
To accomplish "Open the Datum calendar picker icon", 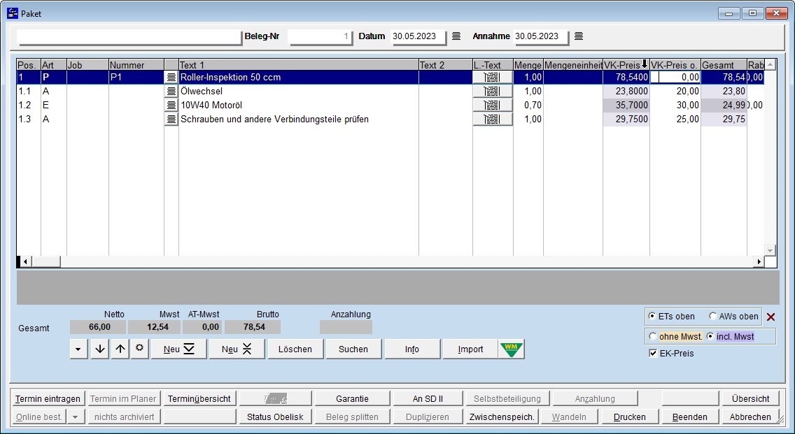I will click(456, 36).
